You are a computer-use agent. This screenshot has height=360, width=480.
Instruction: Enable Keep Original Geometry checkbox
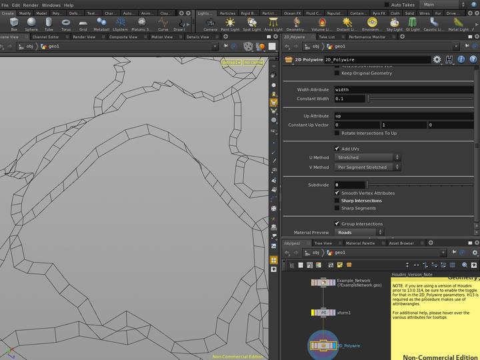pos(337,73)
